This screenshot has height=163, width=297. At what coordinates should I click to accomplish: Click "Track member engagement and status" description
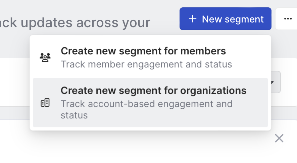[146, 64]
